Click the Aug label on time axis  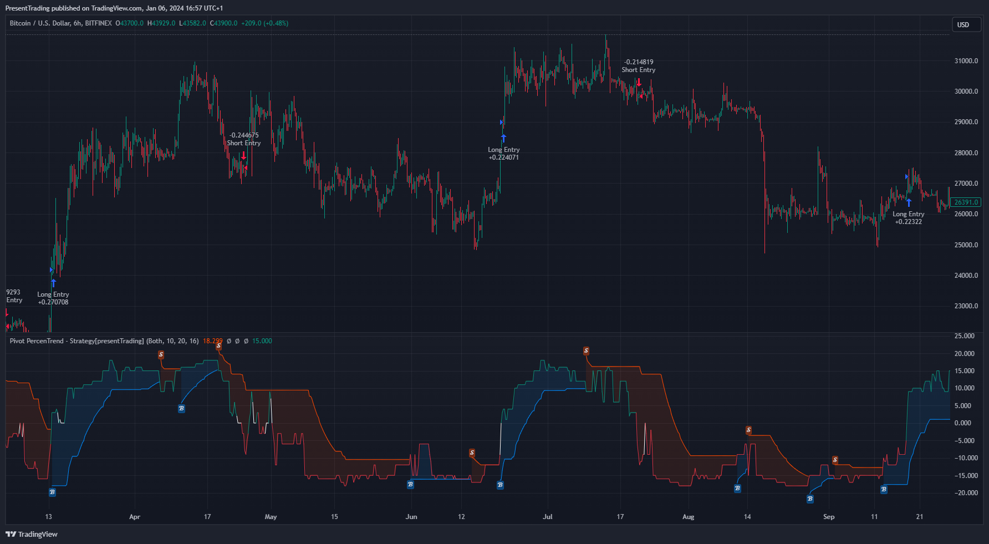688,517
